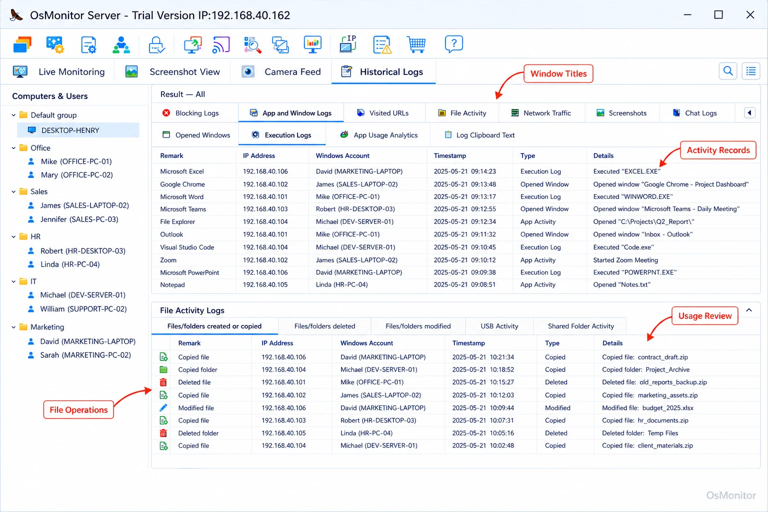Select Mike (OFFICE-PC-01) in the tree
The width and height of the screenshot is (768, 512).
76,161
